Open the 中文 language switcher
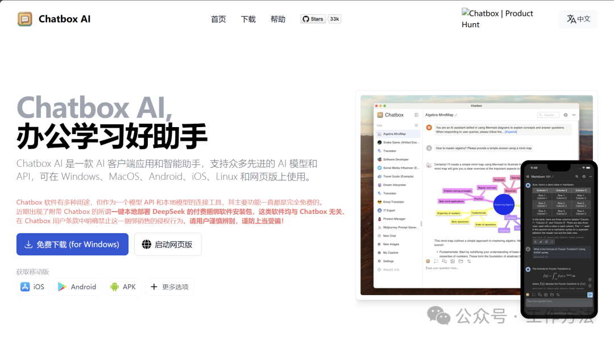Screen dimensions: 614x341 [578, 19]
